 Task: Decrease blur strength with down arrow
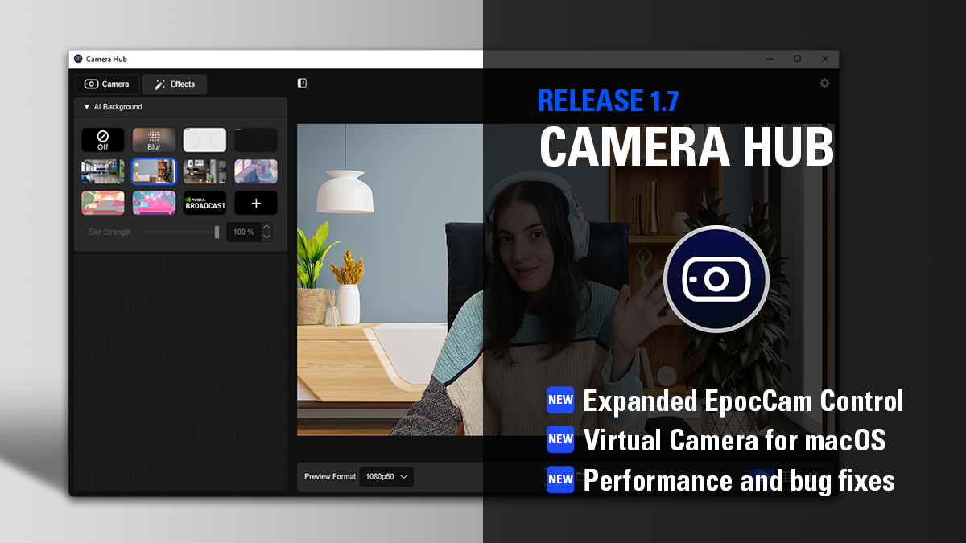267,237
